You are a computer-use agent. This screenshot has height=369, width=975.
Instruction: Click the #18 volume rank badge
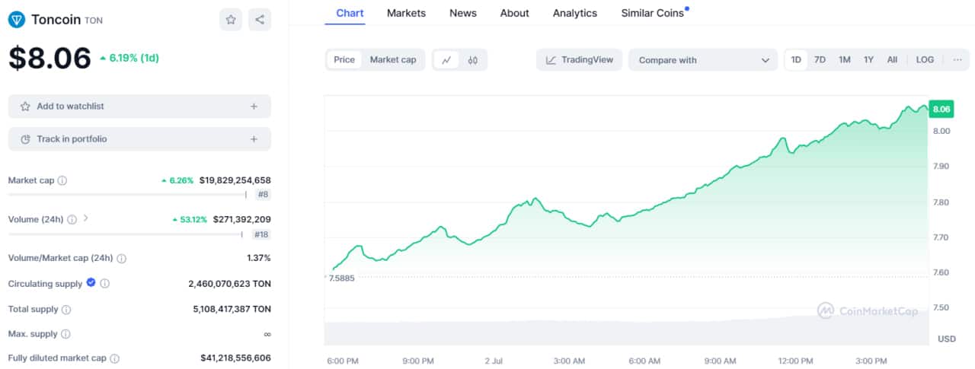point(261,234)
